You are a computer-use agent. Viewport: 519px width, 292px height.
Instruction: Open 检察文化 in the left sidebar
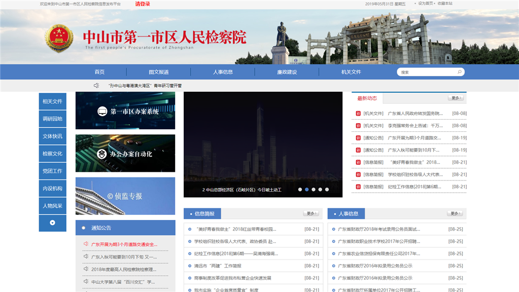tap(52, 154)
